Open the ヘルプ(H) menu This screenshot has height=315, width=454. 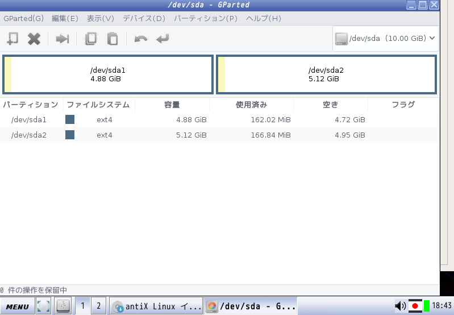[264, 19]
